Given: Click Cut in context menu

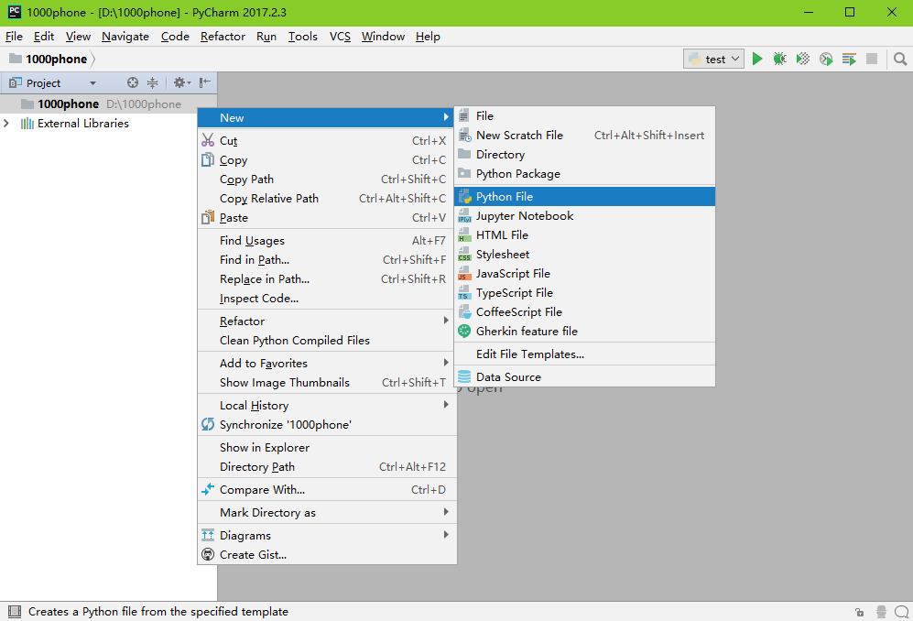Looking at the screenshot, I should 327,140.
